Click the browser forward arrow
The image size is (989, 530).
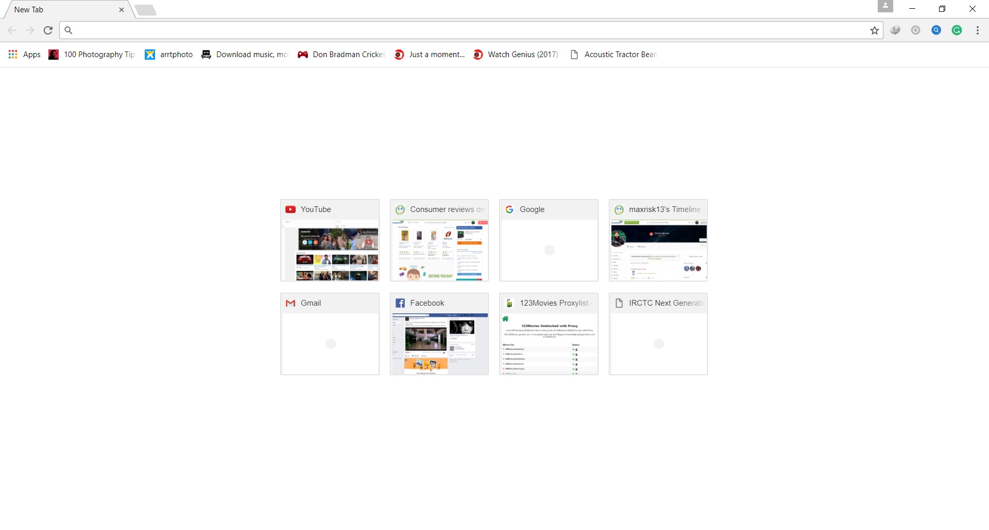tap(30, 30)
